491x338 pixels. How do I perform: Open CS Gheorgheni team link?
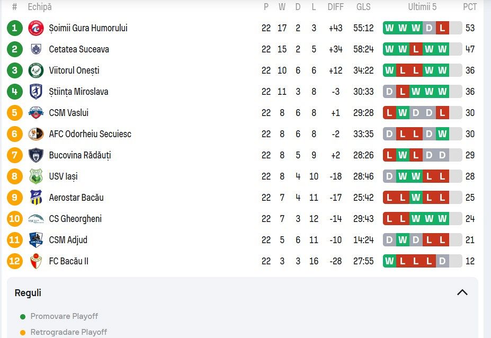(75, 219)
